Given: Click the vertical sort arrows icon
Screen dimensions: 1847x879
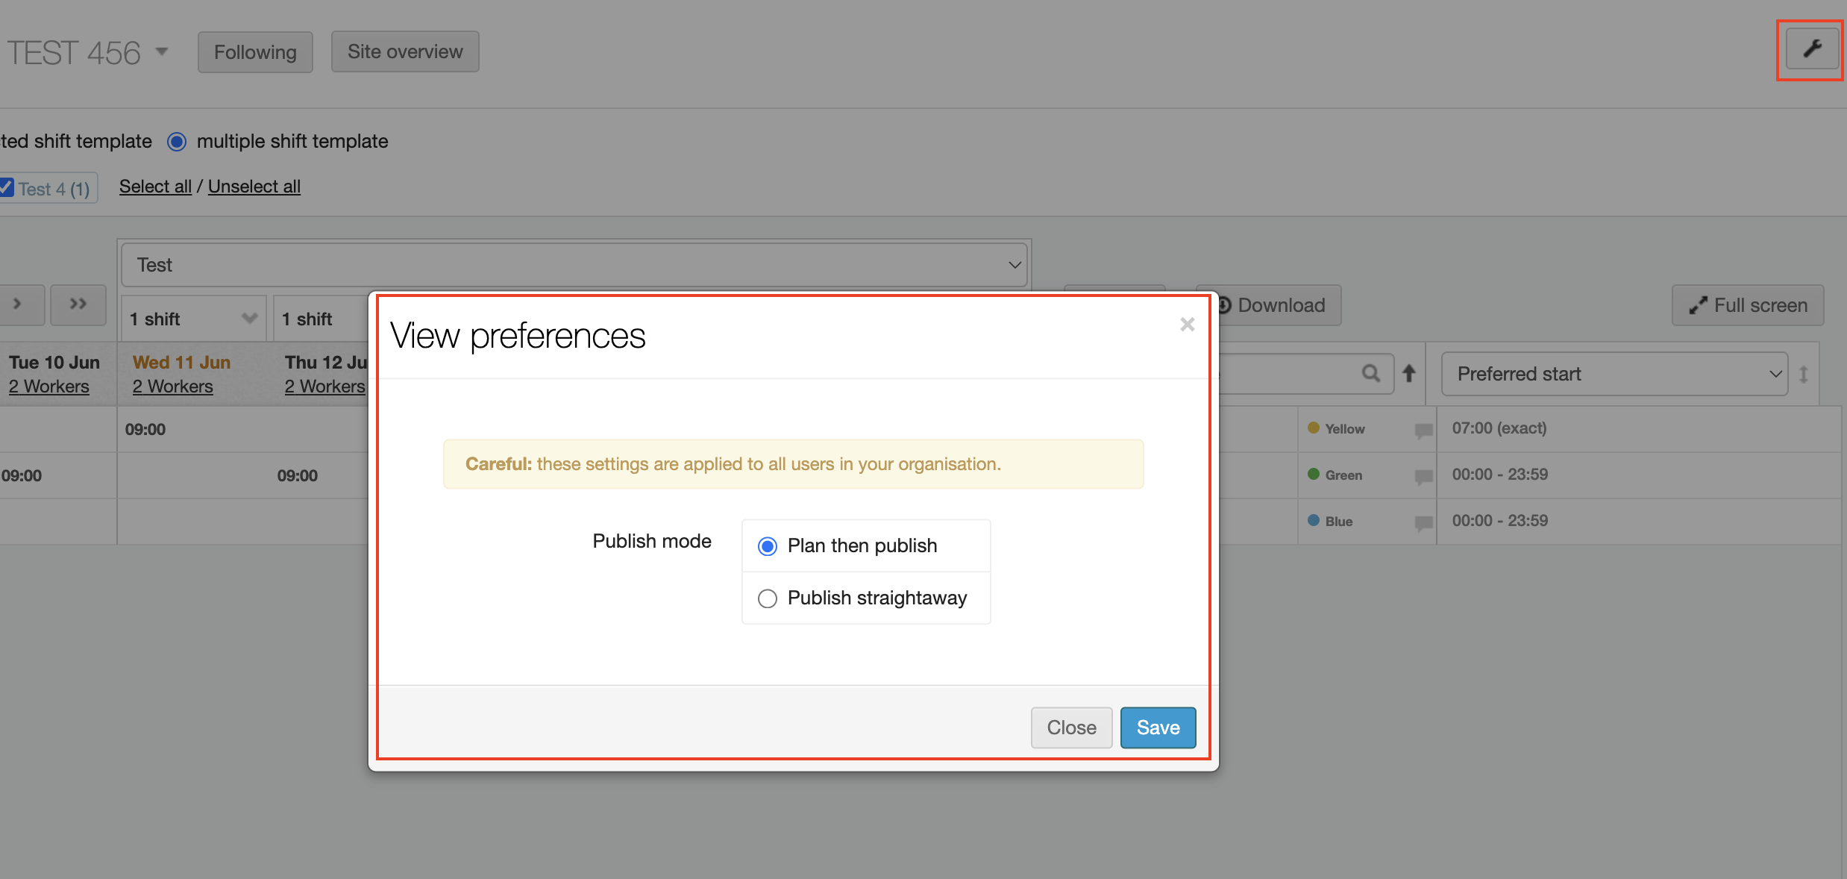Looking at the screenshot, I should 1804,374.
